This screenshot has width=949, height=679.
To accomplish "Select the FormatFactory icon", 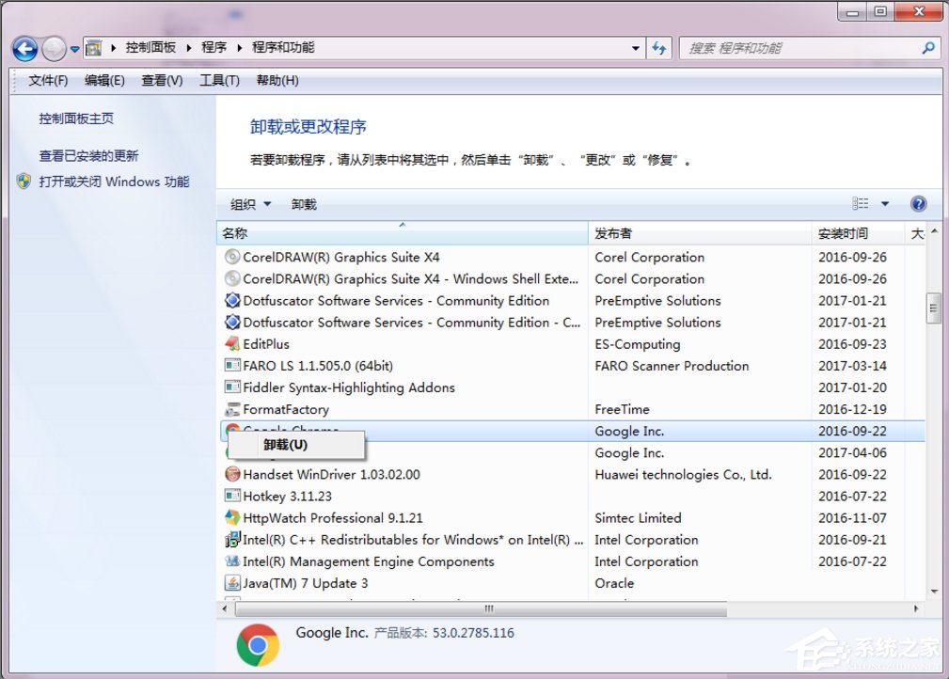I will [231, 409].
